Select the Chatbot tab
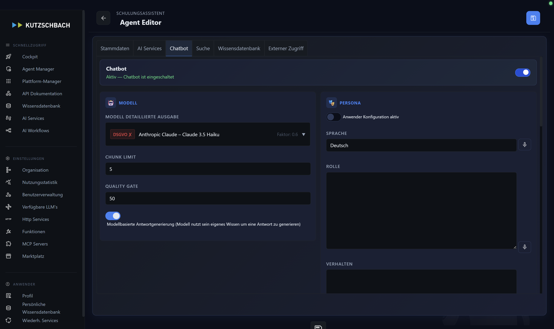This screenshot has width=554, height=329. click(179, 48)
